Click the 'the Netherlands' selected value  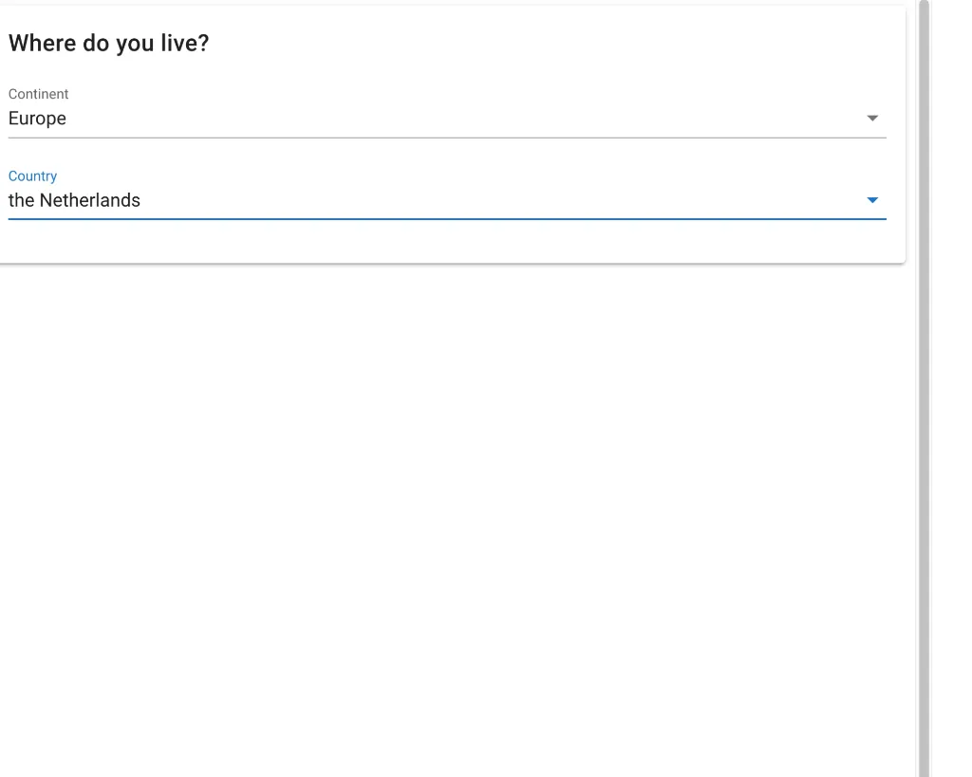(x=74, y=200)
